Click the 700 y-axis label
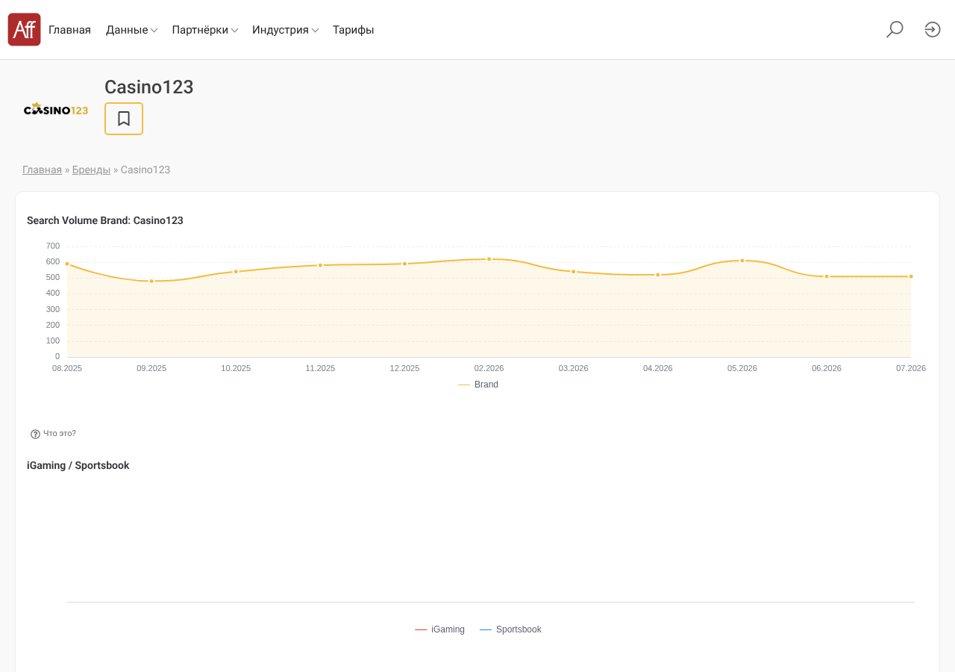This screenshot has height=672, width=955. pyautogui.click(x=53, y=246)
